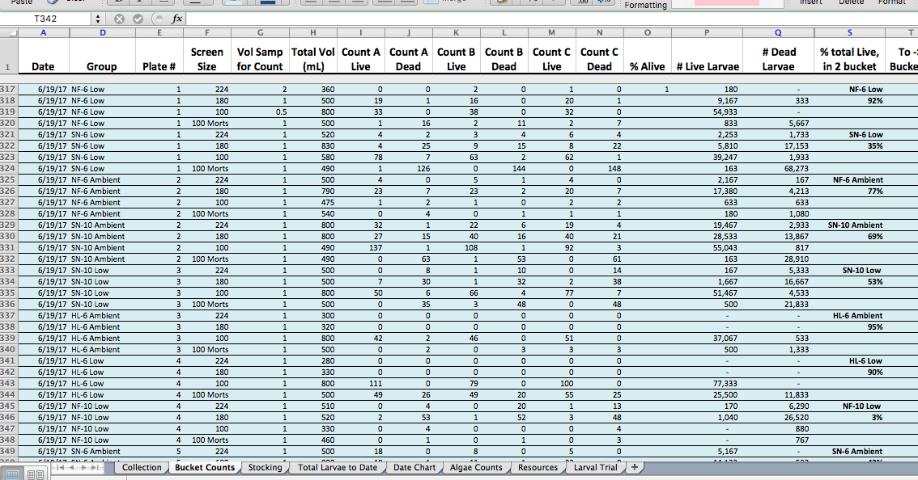Viewport: 918px width, 480px height.
Task: Go to the previous sheet tab arrow
Action: (71, 467)
